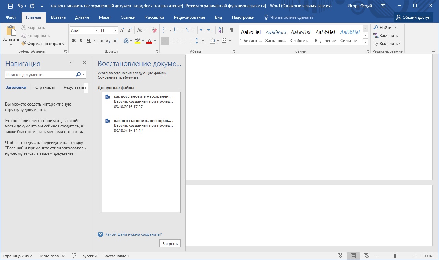The image size is (439, 260).
Task: Toggle subscript (x₂) formatting
Action: (x=108, y=41)
